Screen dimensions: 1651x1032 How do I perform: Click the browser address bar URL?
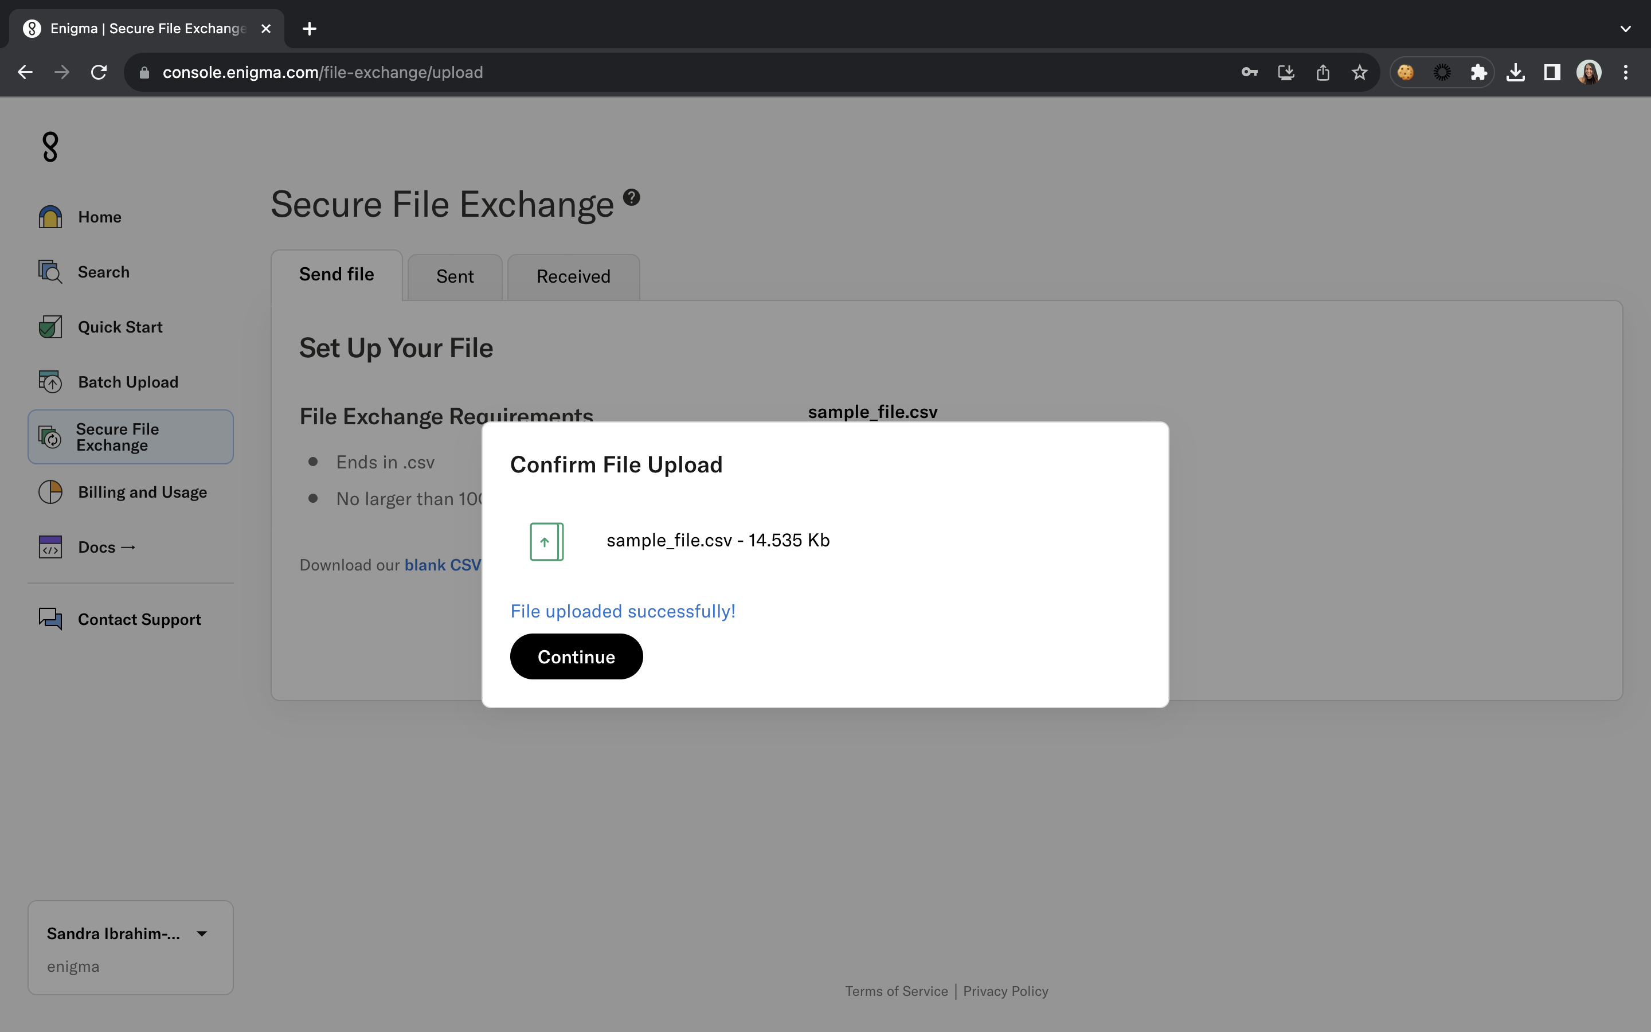click(322, 72)
